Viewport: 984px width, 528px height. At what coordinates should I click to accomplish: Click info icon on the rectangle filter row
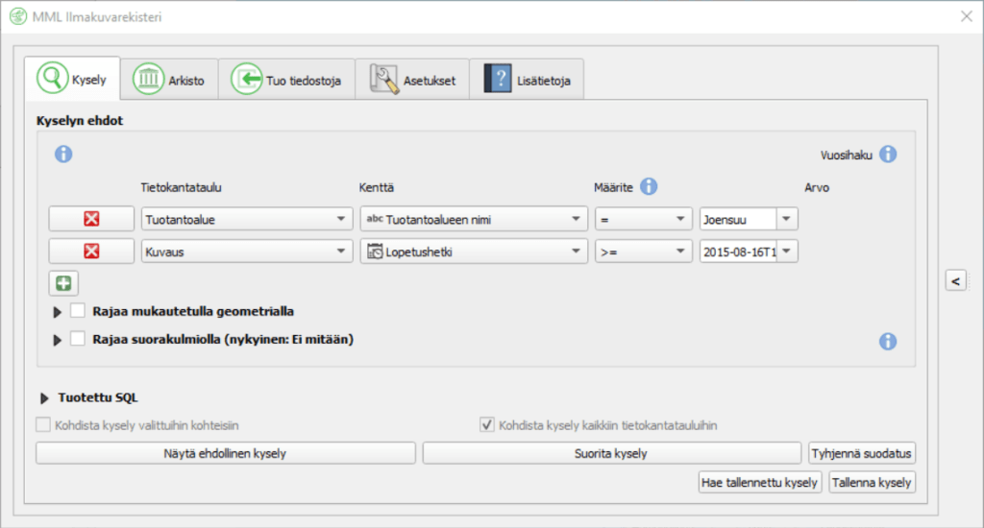(888, 341)
